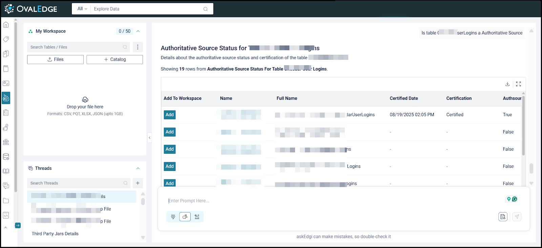
Task: Open the Governance bank icon in sidebar
Action: pos(6,142)
